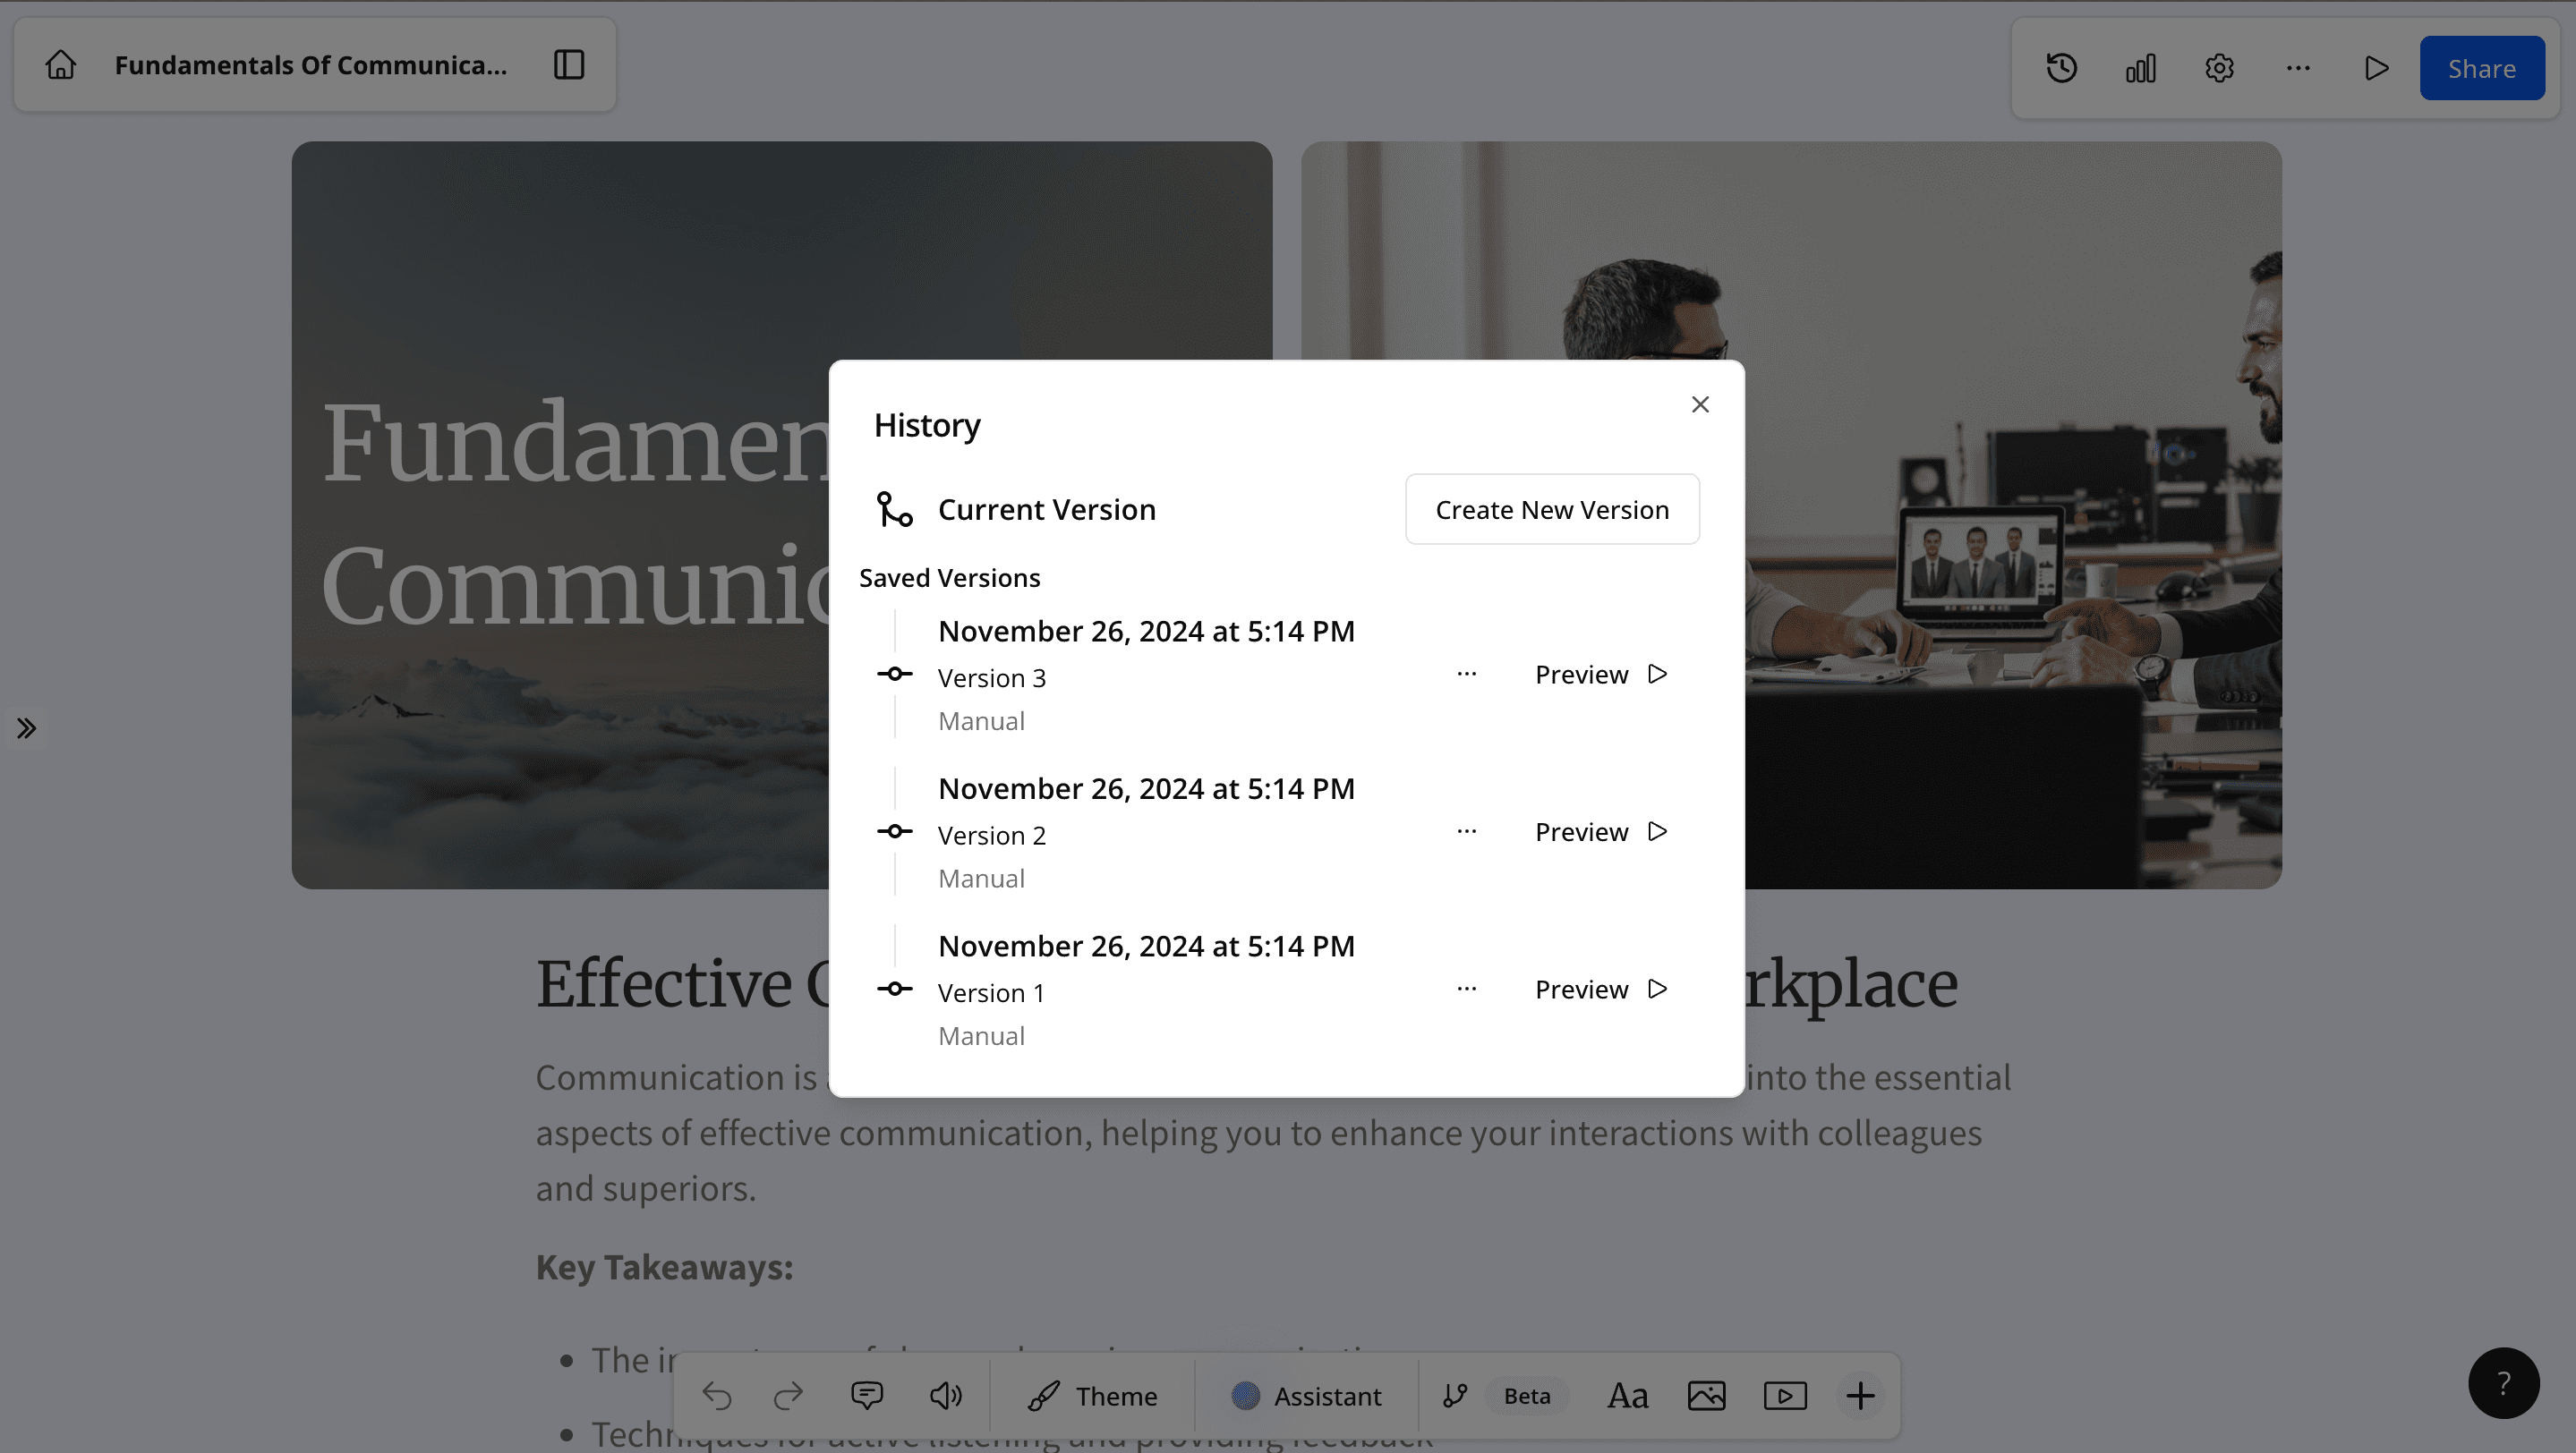
Task: Select Version 3 label
Action: click(992, 678)
